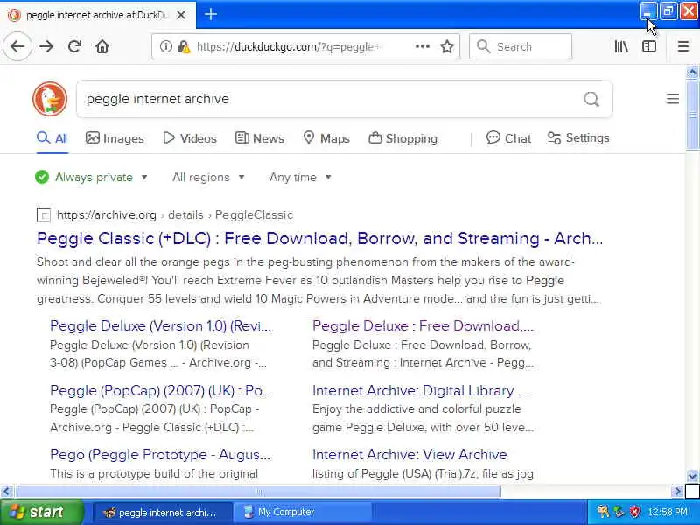Close the peggle internet archive tab
This screenshot has width=700, height=525.
pos(181,15)
